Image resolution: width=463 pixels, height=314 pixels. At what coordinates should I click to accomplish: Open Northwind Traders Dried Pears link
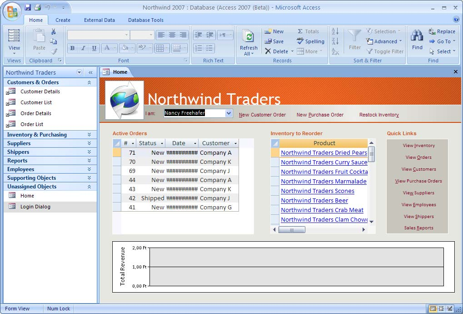[x=324, y=153]
